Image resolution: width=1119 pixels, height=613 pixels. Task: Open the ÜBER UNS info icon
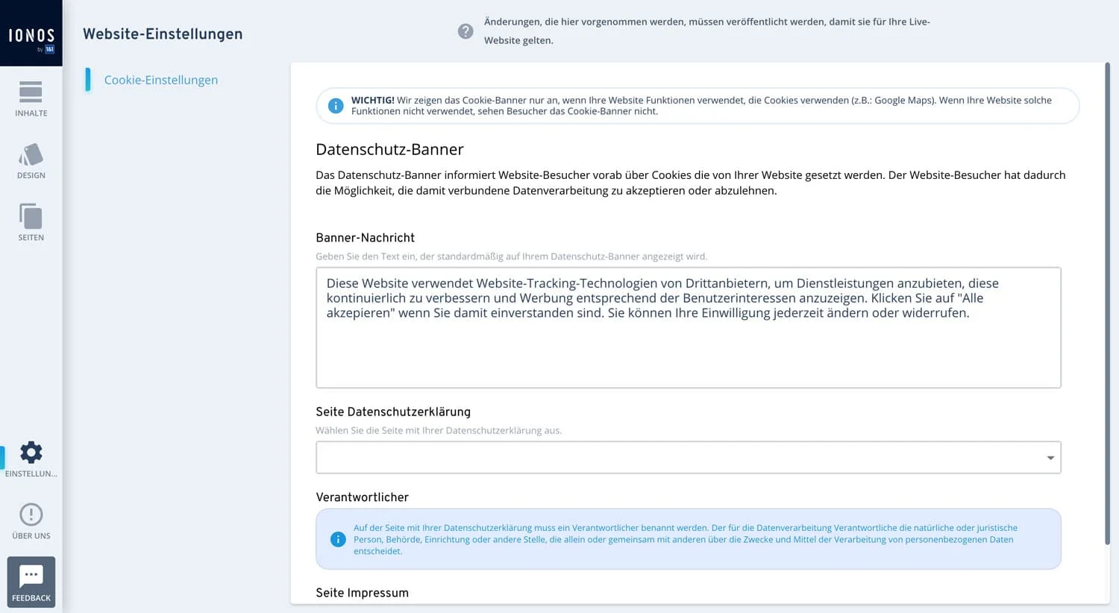(31, 514)
